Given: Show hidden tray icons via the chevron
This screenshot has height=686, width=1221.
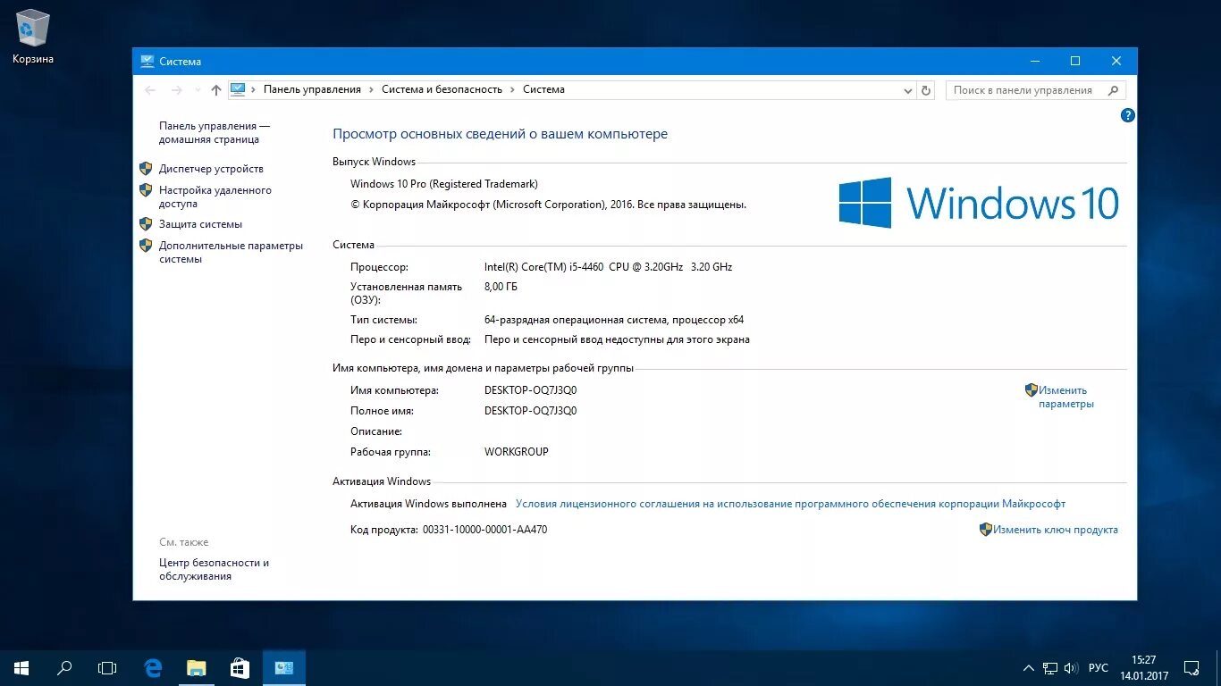Looking at the screenshot, I should click(1028, 667).
